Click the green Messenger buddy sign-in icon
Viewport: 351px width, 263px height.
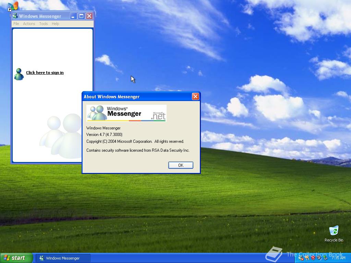(x=19, y=74)
